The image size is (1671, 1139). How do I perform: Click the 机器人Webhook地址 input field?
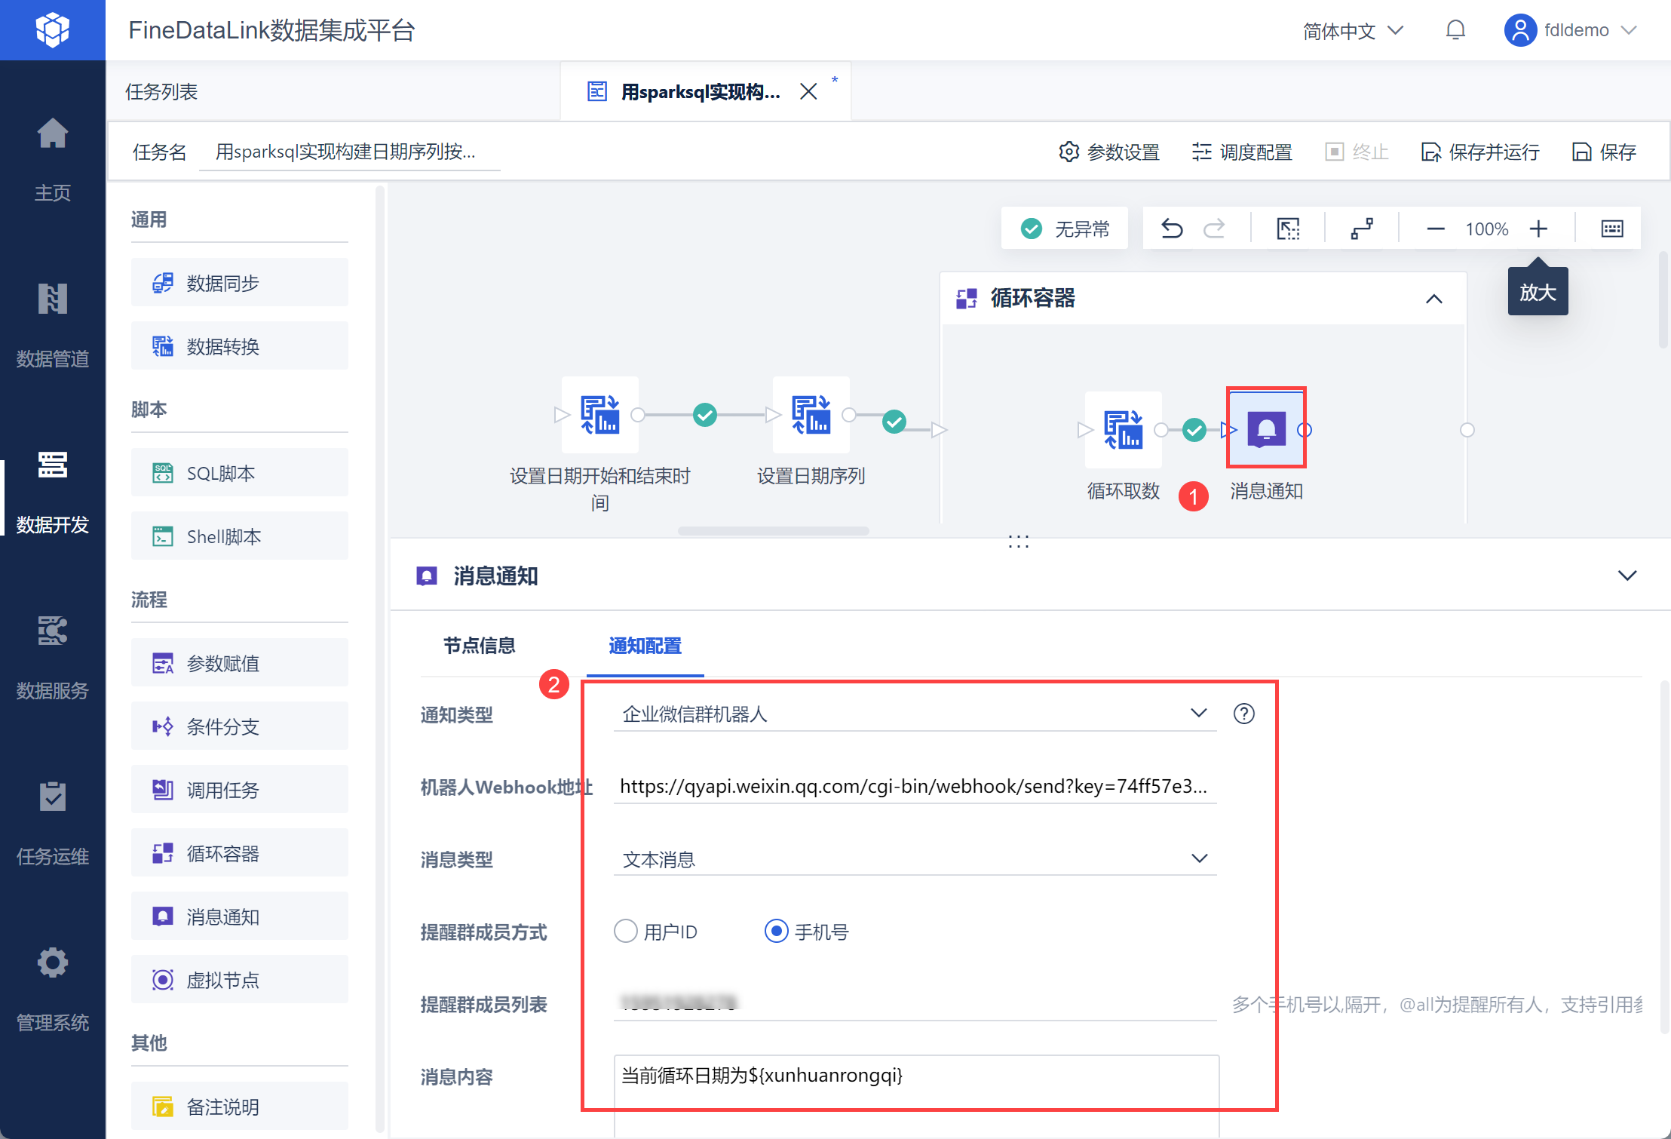[x=914, y=787]
